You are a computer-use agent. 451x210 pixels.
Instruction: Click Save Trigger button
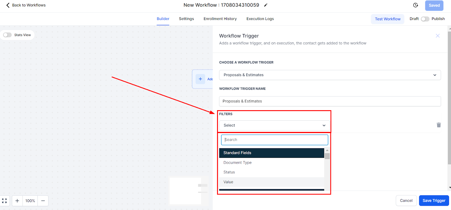[434, 200]
